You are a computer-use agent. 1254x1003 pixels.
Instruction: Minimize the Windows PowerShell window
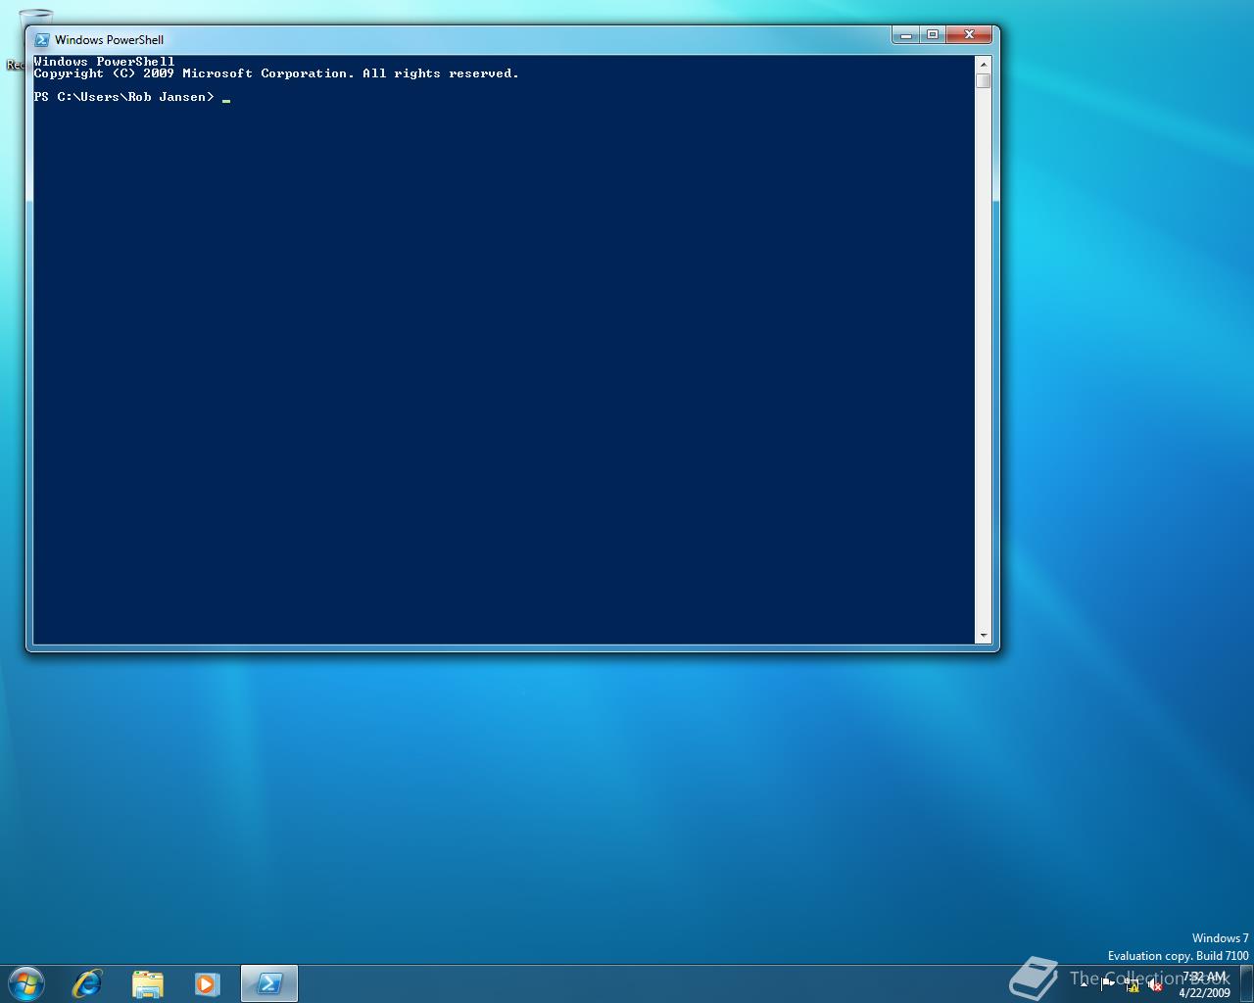click(x=905, y=35)
